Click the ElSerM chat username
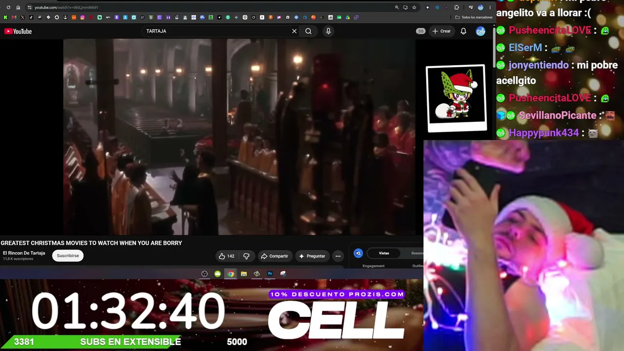 point(526,48)
